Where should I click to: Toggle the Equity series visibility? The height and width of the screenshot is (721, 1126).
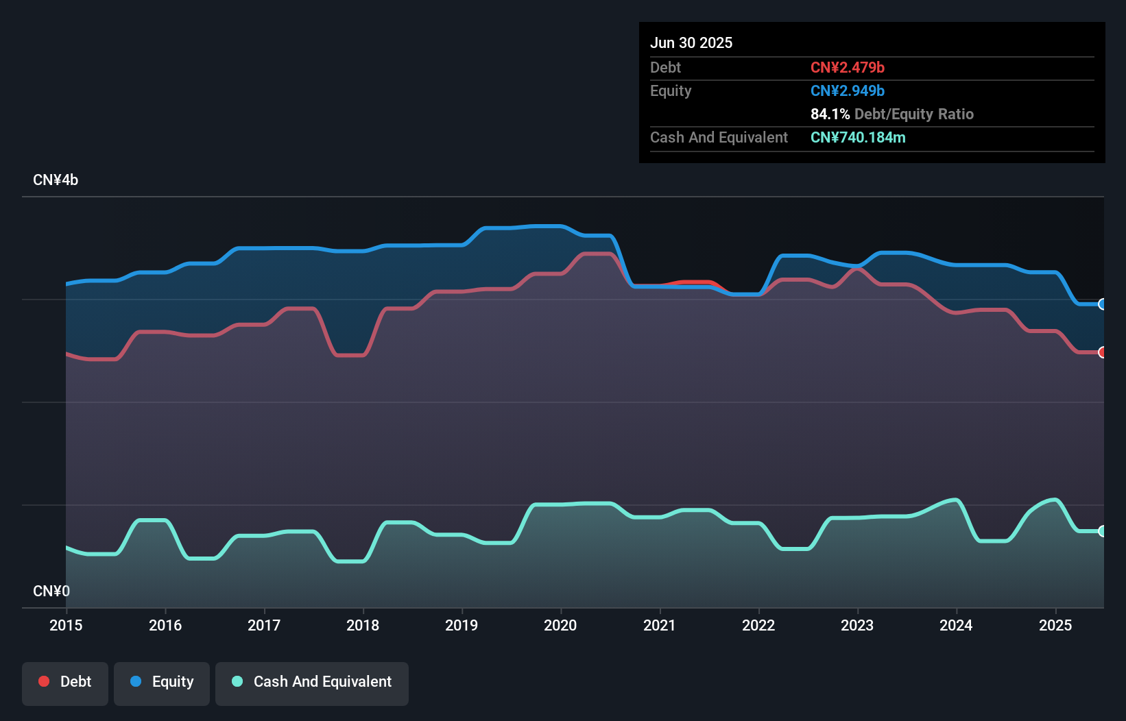(161, 683)
